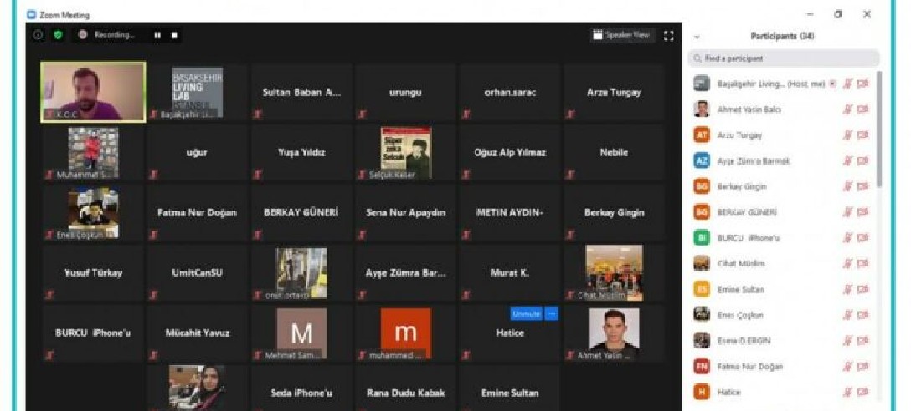Screen dimensions: 911x411
Task: Select the K.O.C active speaker video tile
Action: [x=92, y=92]
